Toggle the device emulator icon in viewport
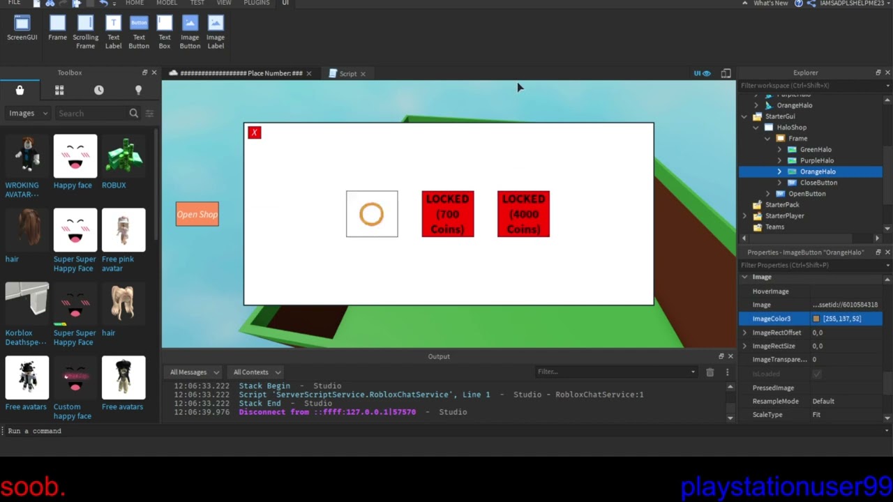This screenshot has width=893, height=502. pyautogui.click(x=726, y=73)
